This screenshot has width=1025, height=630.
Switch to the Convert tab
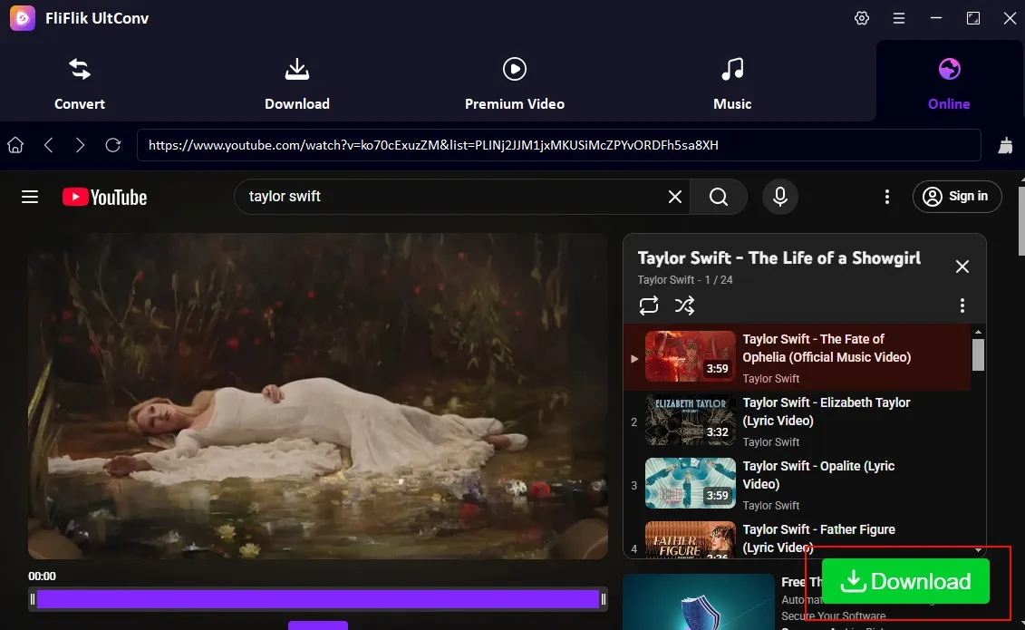[x=79, y=82]
